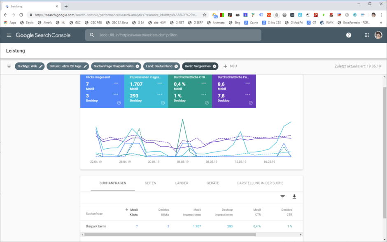387x242 pixels.
Task: Switch to the Suchanfragen tab
Action: coord(113,183)
